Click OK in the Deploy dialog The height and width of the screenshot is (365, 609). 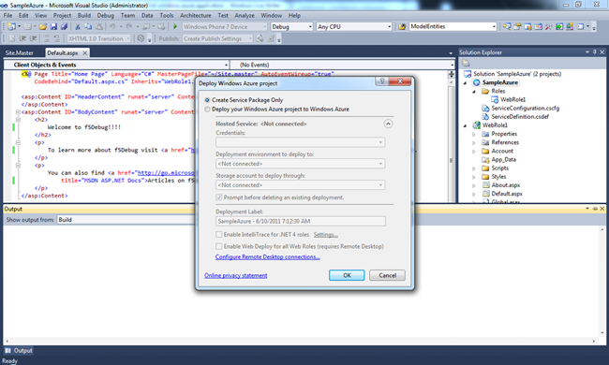coord(347,275)
